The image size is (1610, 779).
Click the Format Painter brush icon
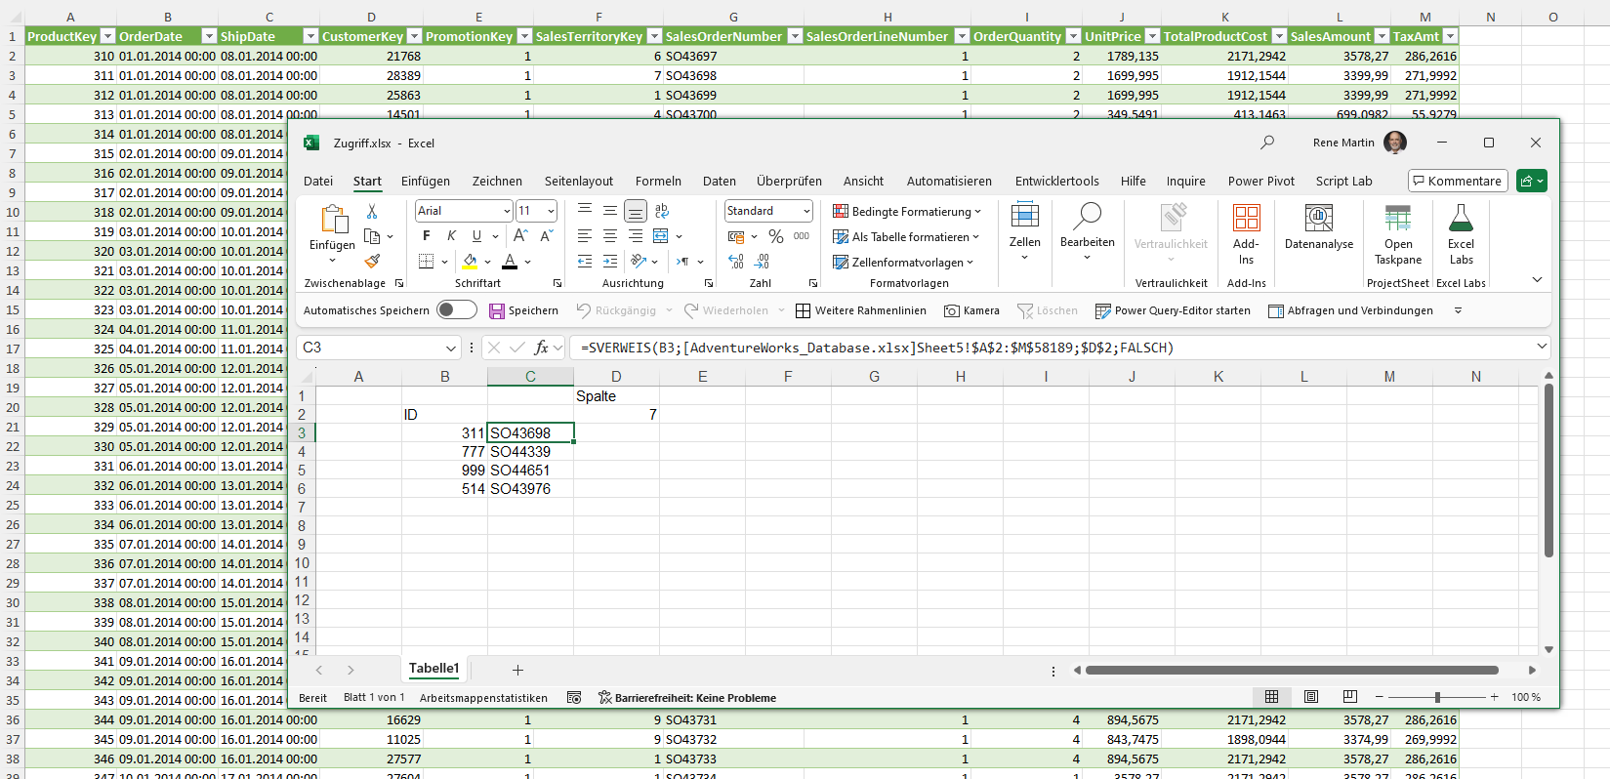click(x=372, y=262)
